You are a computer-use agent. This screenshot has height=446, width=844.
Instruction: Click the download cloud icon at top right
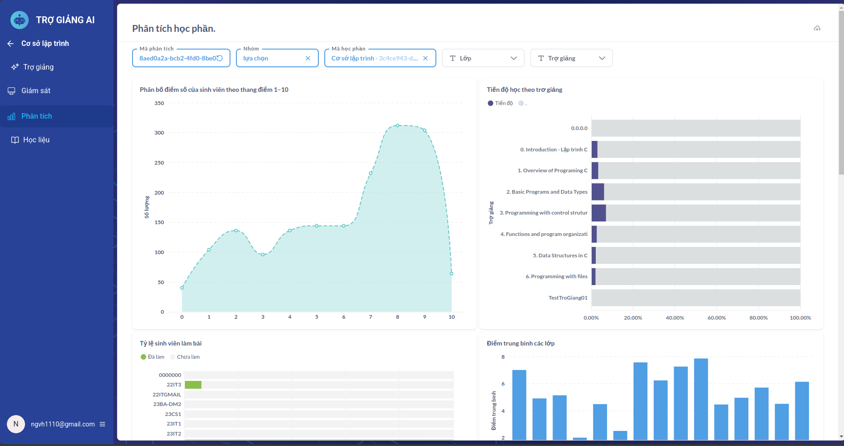817,28
